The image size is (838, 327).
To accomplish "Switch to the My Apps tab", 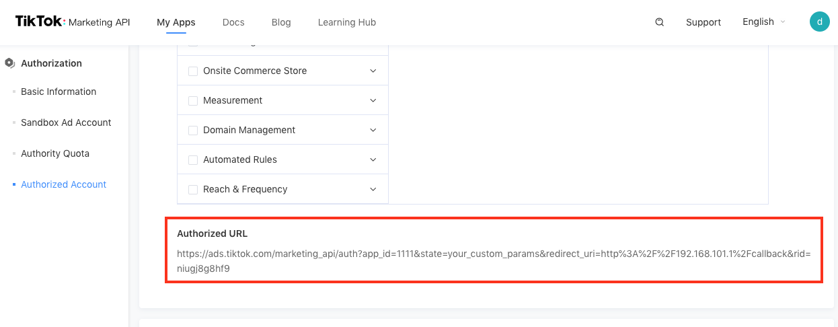I will (176, 22).
